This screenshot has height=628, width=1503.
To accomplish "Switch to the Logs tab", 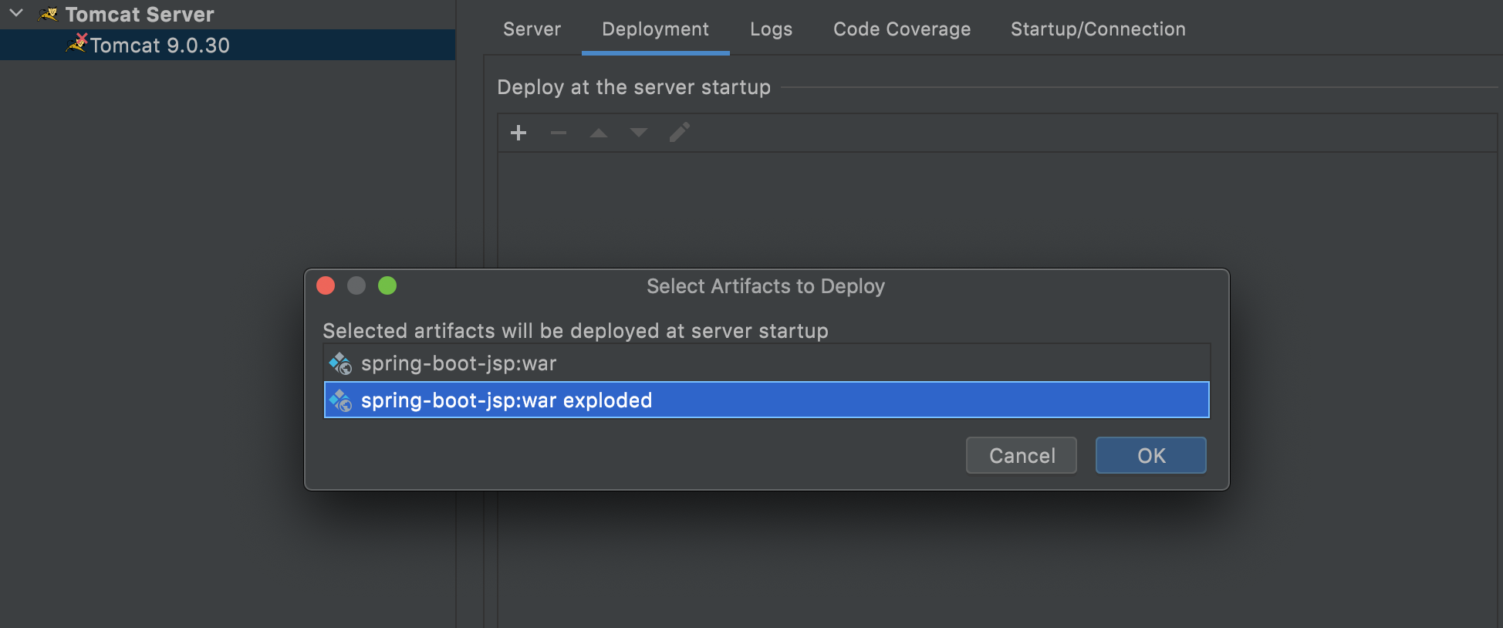I will tap(771, 29).
